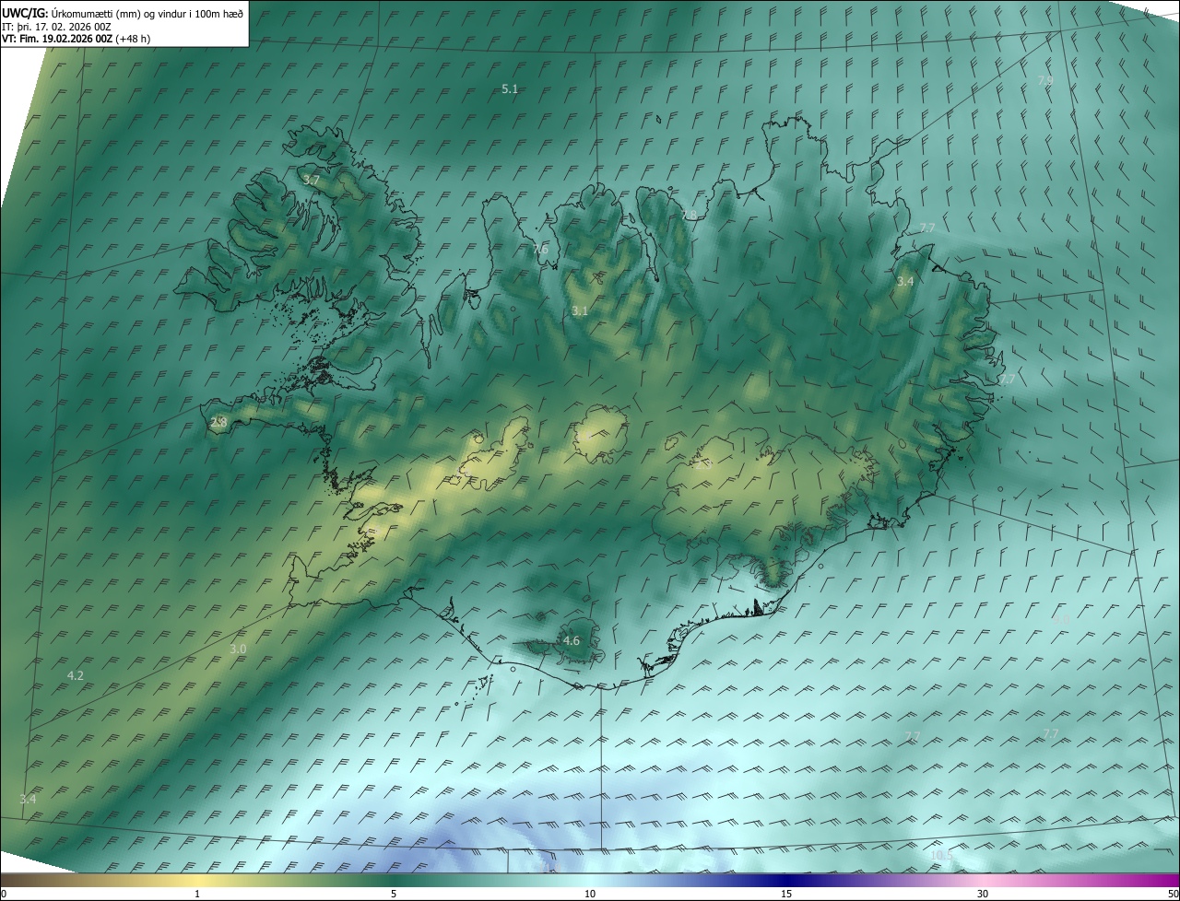
Task: Click the '5' tick label on the legend
Action: 394,894
